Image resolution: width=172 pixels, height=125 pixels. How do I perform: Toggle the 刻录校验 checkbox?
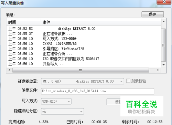pyautogui.click(x=128, y=81)
